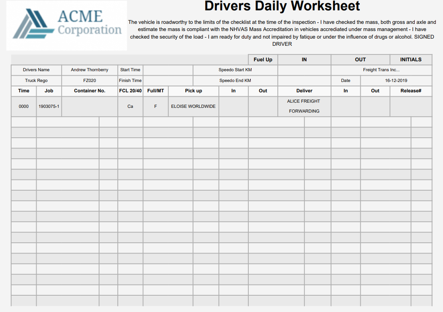Viewport: 443px width, 312px height.
Task: Click the Job column header
Action: [49, 91]
